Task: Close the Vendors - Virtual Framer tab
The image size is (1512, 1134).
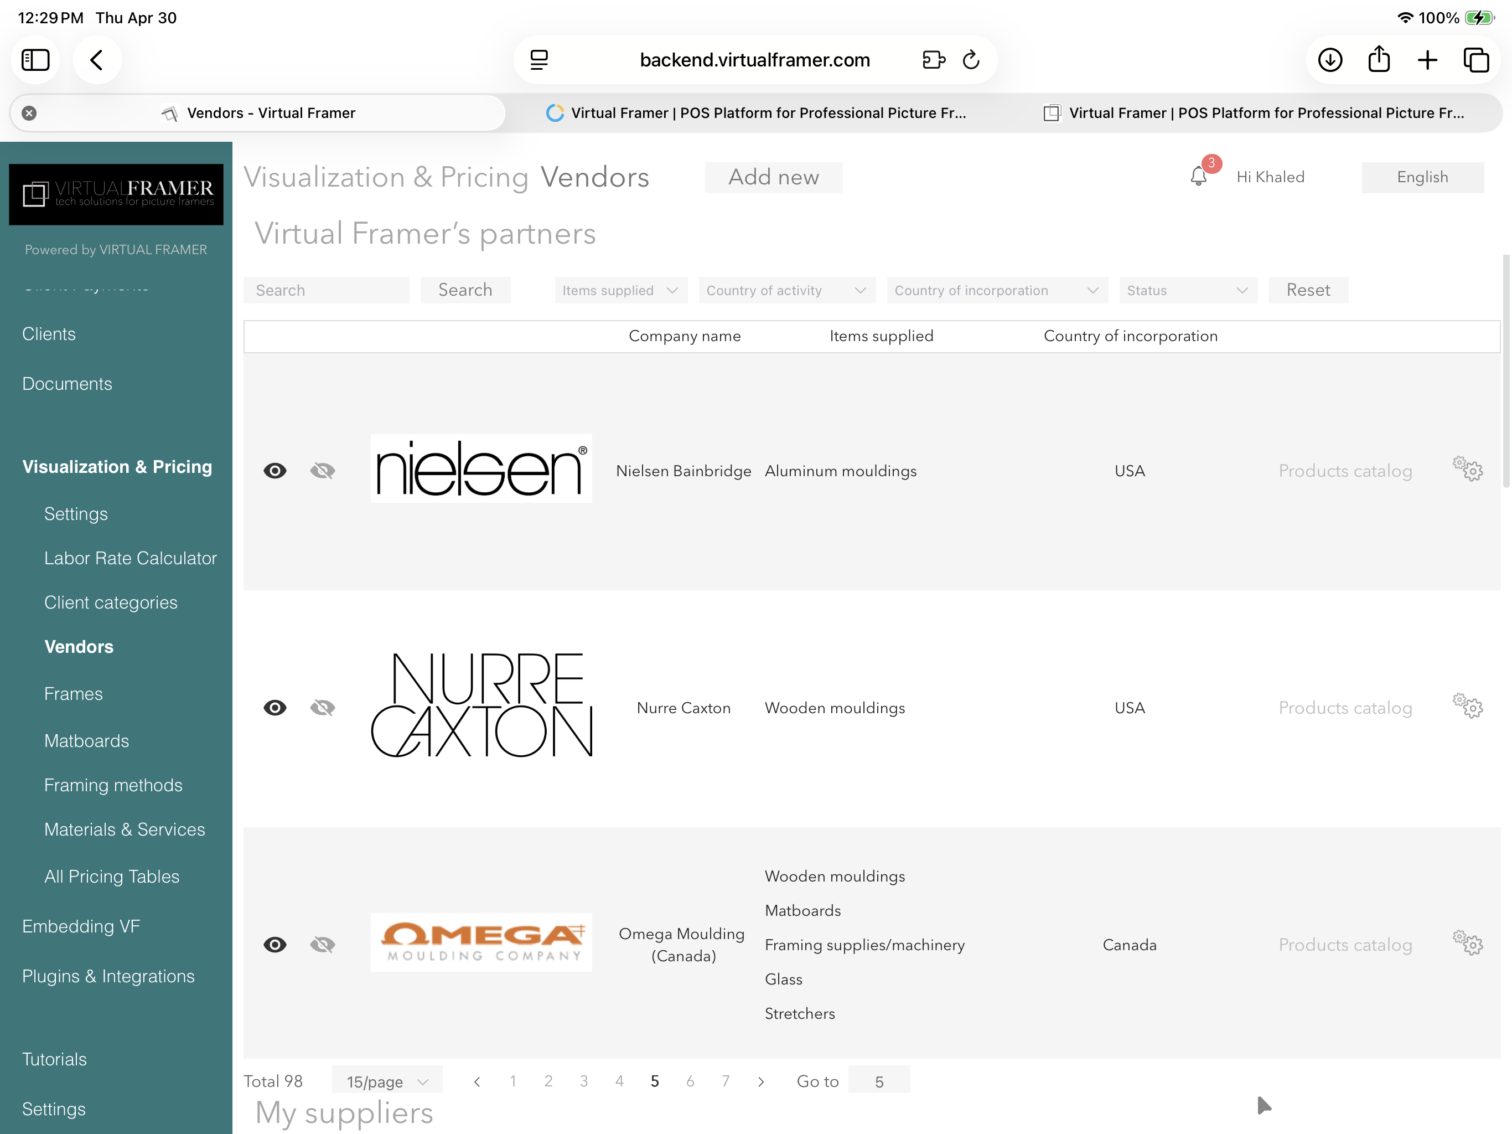Action: pyautogui.click(x=29, y=113)
